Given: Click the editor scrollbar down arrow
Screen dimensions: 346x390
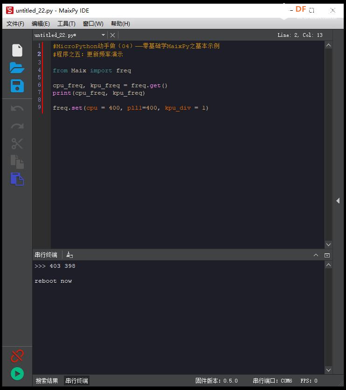Looking at the screenshot, I should (328, 244).
